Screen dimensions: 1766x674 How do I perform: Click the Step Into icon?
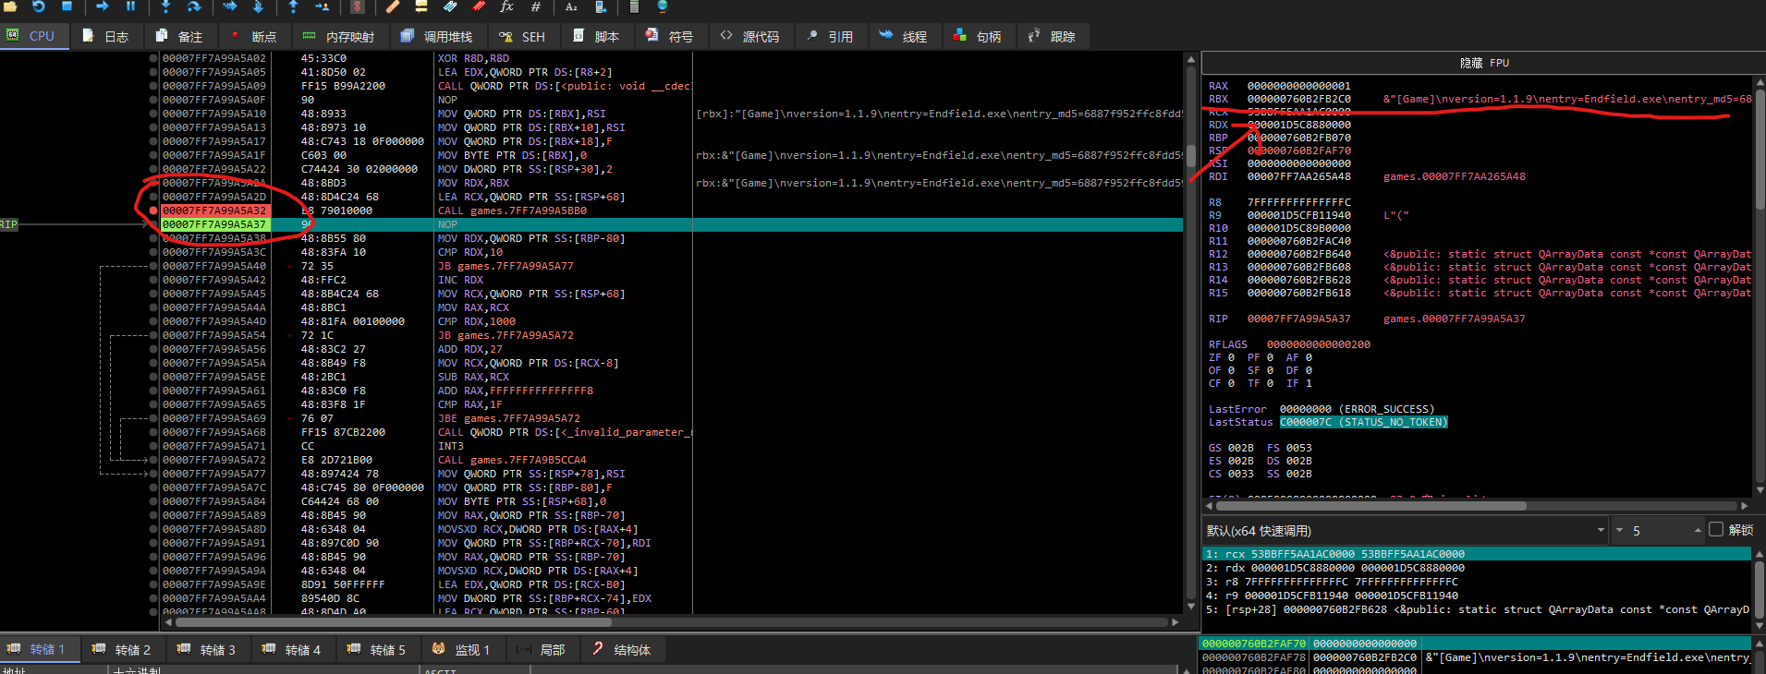165,6
